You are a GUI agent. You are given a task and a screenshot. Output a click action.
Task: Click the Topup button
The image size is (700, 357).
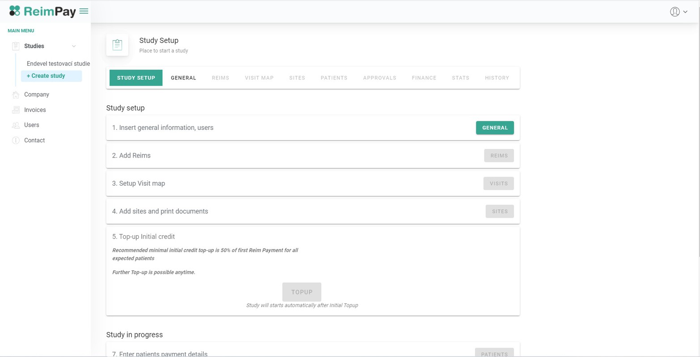click(301, 292)
